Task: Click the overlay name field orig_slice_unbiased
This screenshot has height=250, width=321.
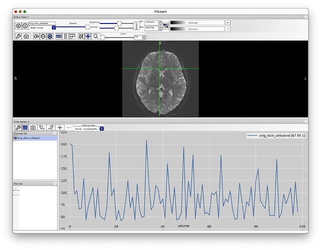Action: pyautogui.click(x=42, y=23)
